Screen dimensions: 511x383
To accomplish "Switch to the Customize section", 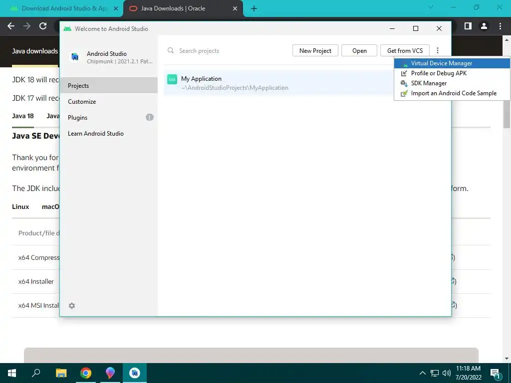I will coord(108,101).
